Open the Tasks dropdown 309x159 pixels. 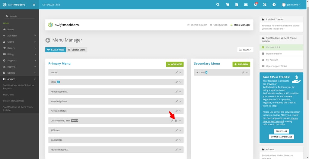pyautogui.click(x=245, y=50)
